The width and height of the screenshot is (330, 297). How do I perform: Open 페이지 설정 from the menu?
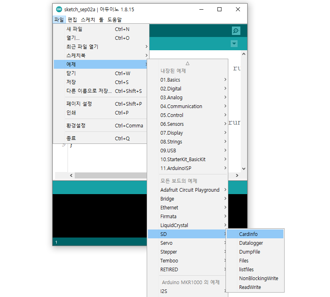pos(100,104)
